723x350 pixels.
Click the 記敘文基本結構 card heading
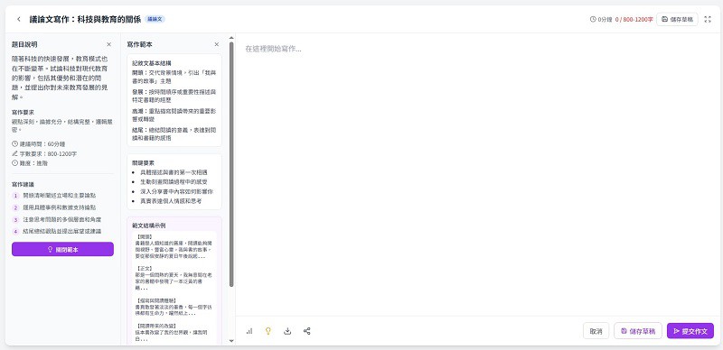(x=152, y=63)
